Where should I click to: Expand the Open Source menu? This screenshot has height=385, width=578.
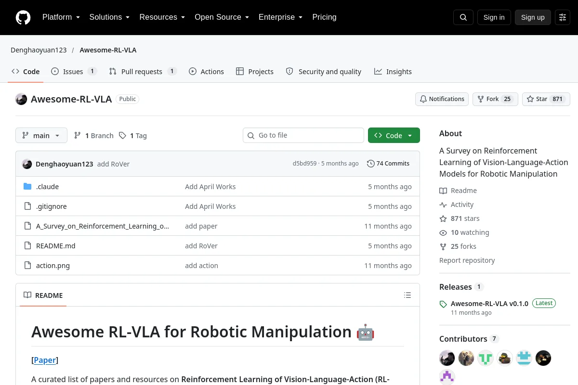tap(222, 17)
